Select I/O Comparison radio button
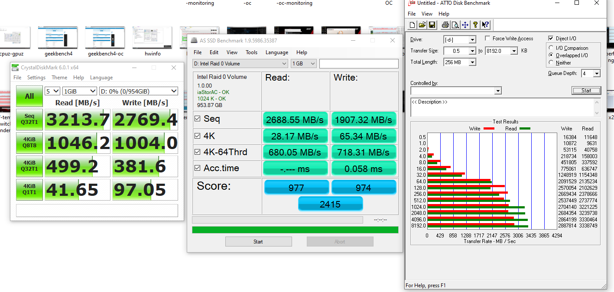The width and height of the screenshot is (614, 292). pyautogui.click(x=551, y=48)
